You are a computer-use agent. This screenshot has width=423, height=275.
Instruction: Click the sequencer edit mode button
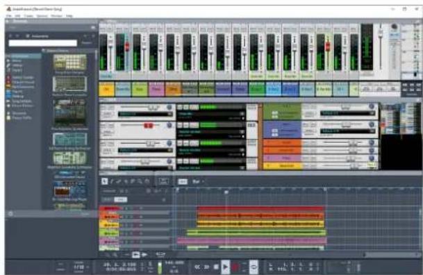pos(163,181)
